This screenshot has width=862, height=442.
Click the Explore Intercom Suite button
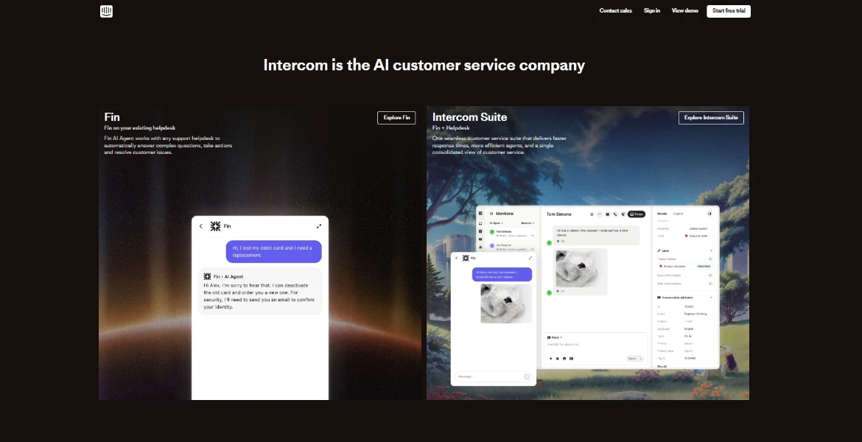pos(712,117)
